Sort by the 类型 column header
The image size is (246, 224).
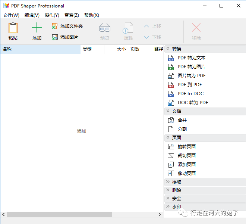click(92, 49)
